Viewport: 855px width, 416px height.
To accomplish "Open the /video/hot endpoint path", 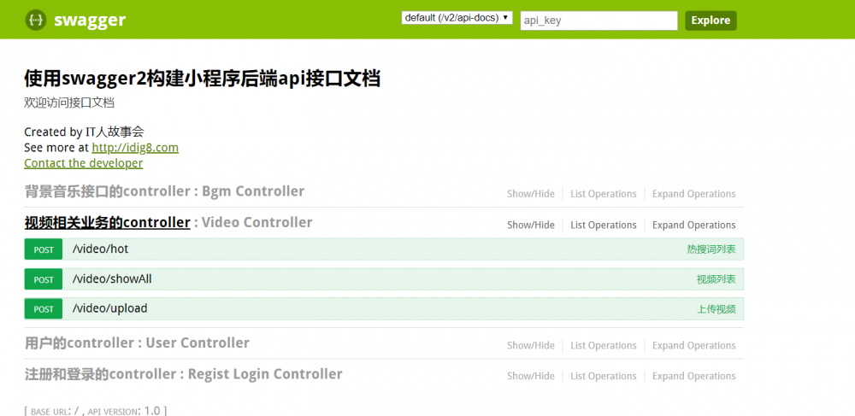I will pos(100,249).
